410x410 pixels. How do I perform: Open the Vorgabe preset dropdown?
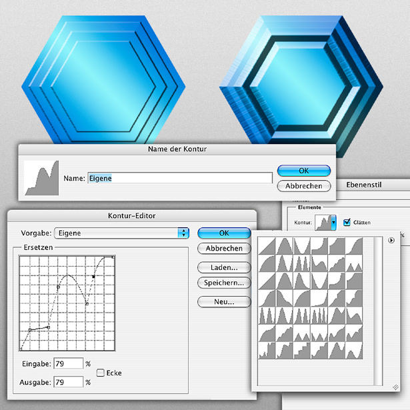[121, 233]
